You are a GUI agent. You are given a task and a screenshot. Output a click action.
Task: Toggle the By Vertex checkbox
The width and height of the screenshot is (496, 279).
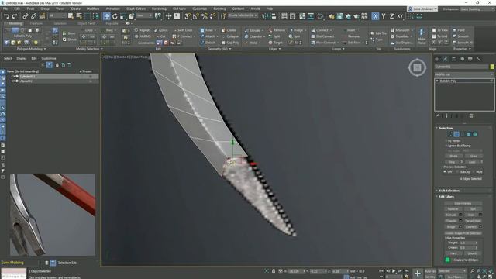point(446,141)
